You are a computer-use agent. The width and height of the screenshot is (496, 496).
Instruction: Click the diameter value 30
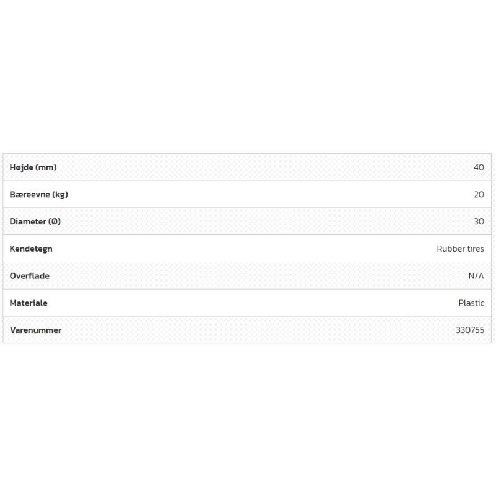pos(479,221)
